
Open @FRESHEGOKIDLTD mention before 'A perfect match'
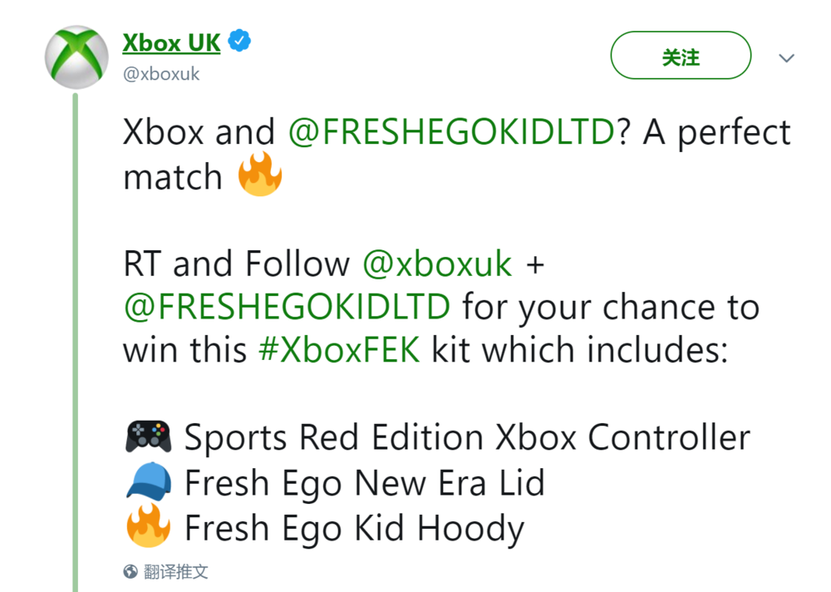tap(452, 132)
